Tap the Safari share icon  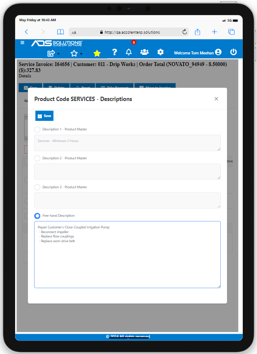coord(197,32)
